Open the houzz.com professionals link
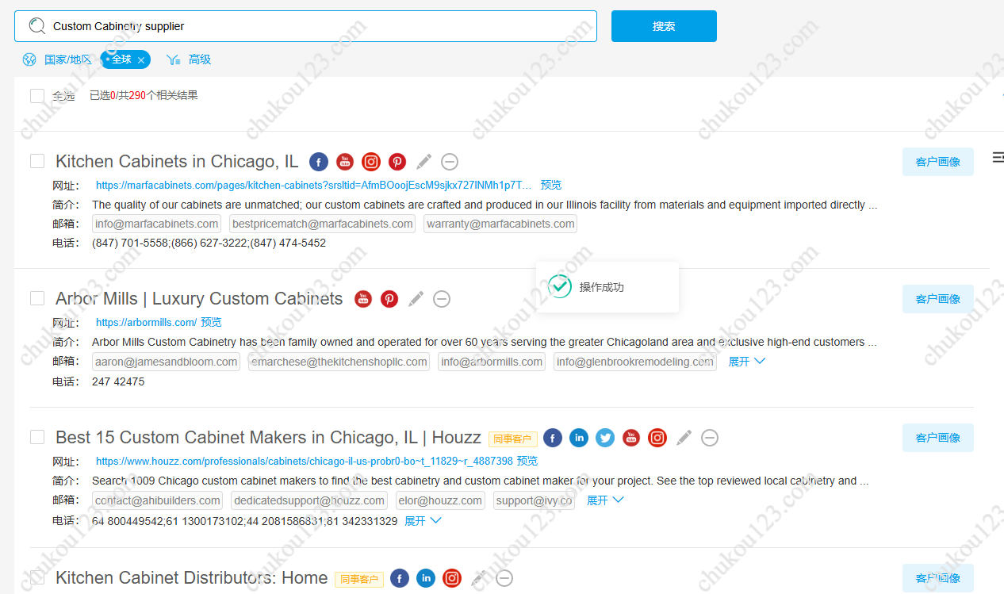The height and width of the screenshot is (594, 1004). [x=305, y=461]
